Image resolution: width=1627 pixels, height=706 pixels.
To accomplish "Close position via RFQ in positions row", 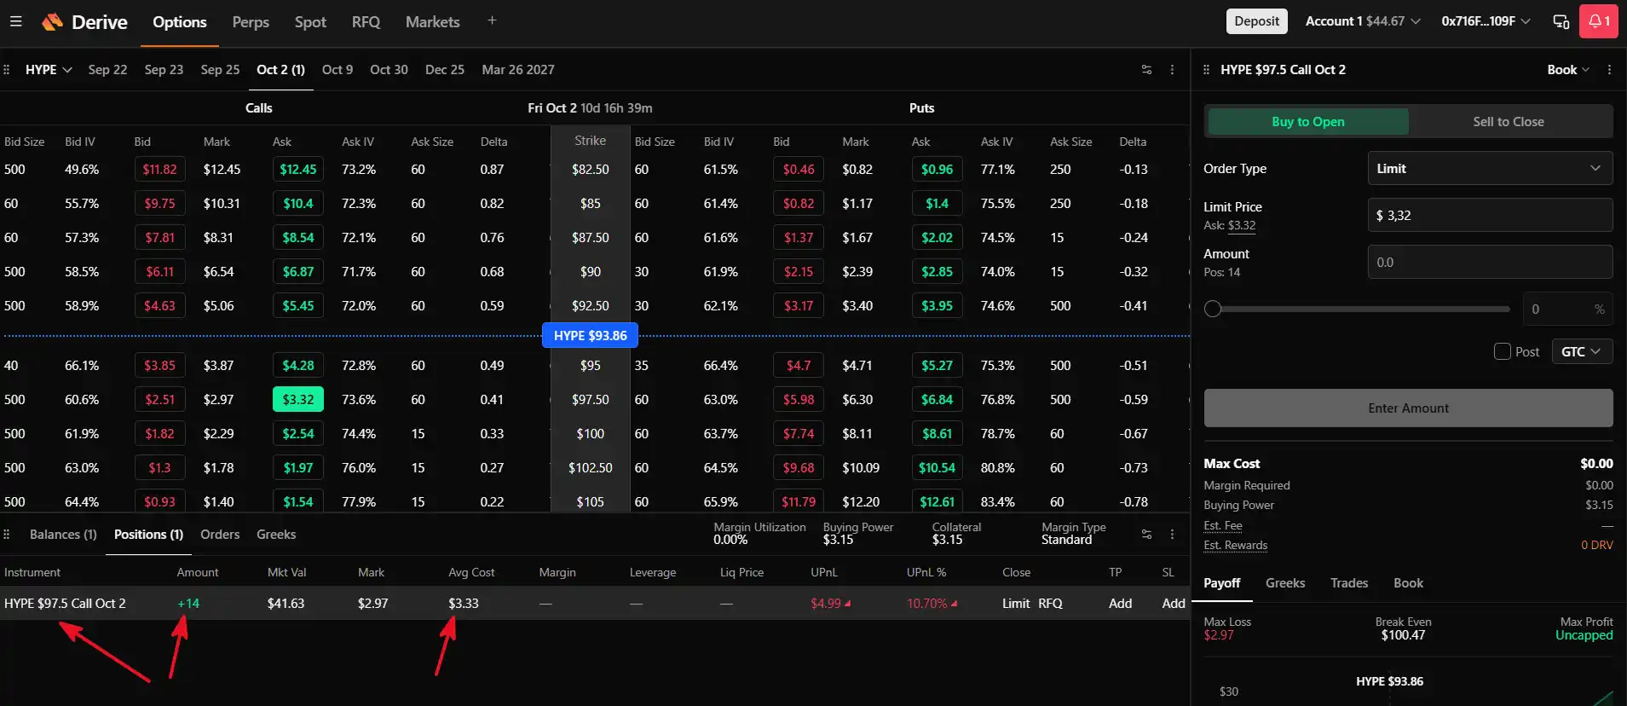I will click(1050, 604).
